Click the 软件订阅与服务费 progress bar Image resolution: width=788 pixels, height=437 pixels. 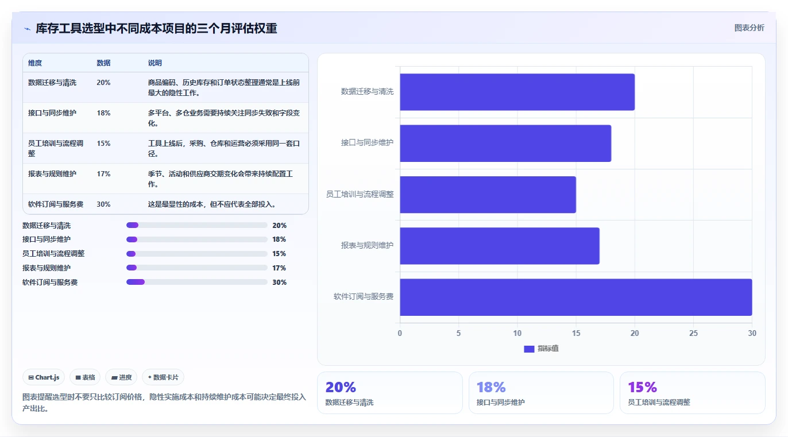pos(197,282)
